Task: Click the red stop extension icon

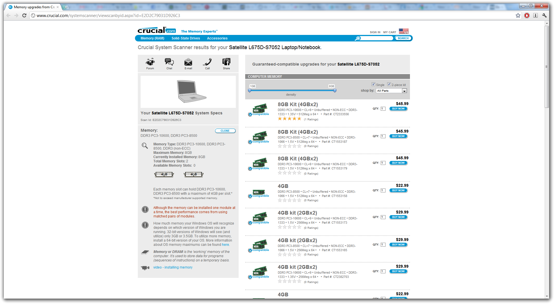Action: 527,15
